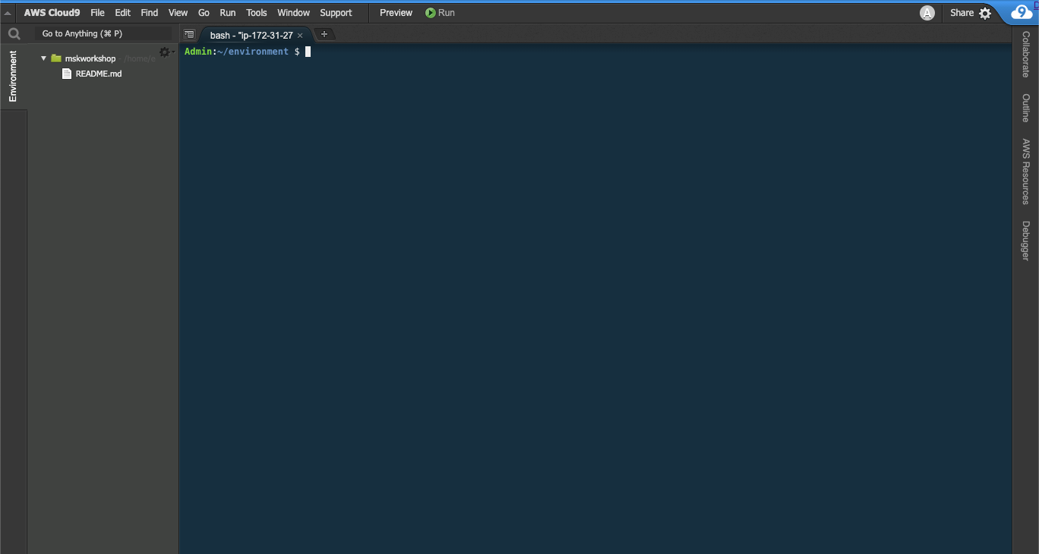
Task: Click the menu bar collapse arrow icon
Action: pos(8,13)
